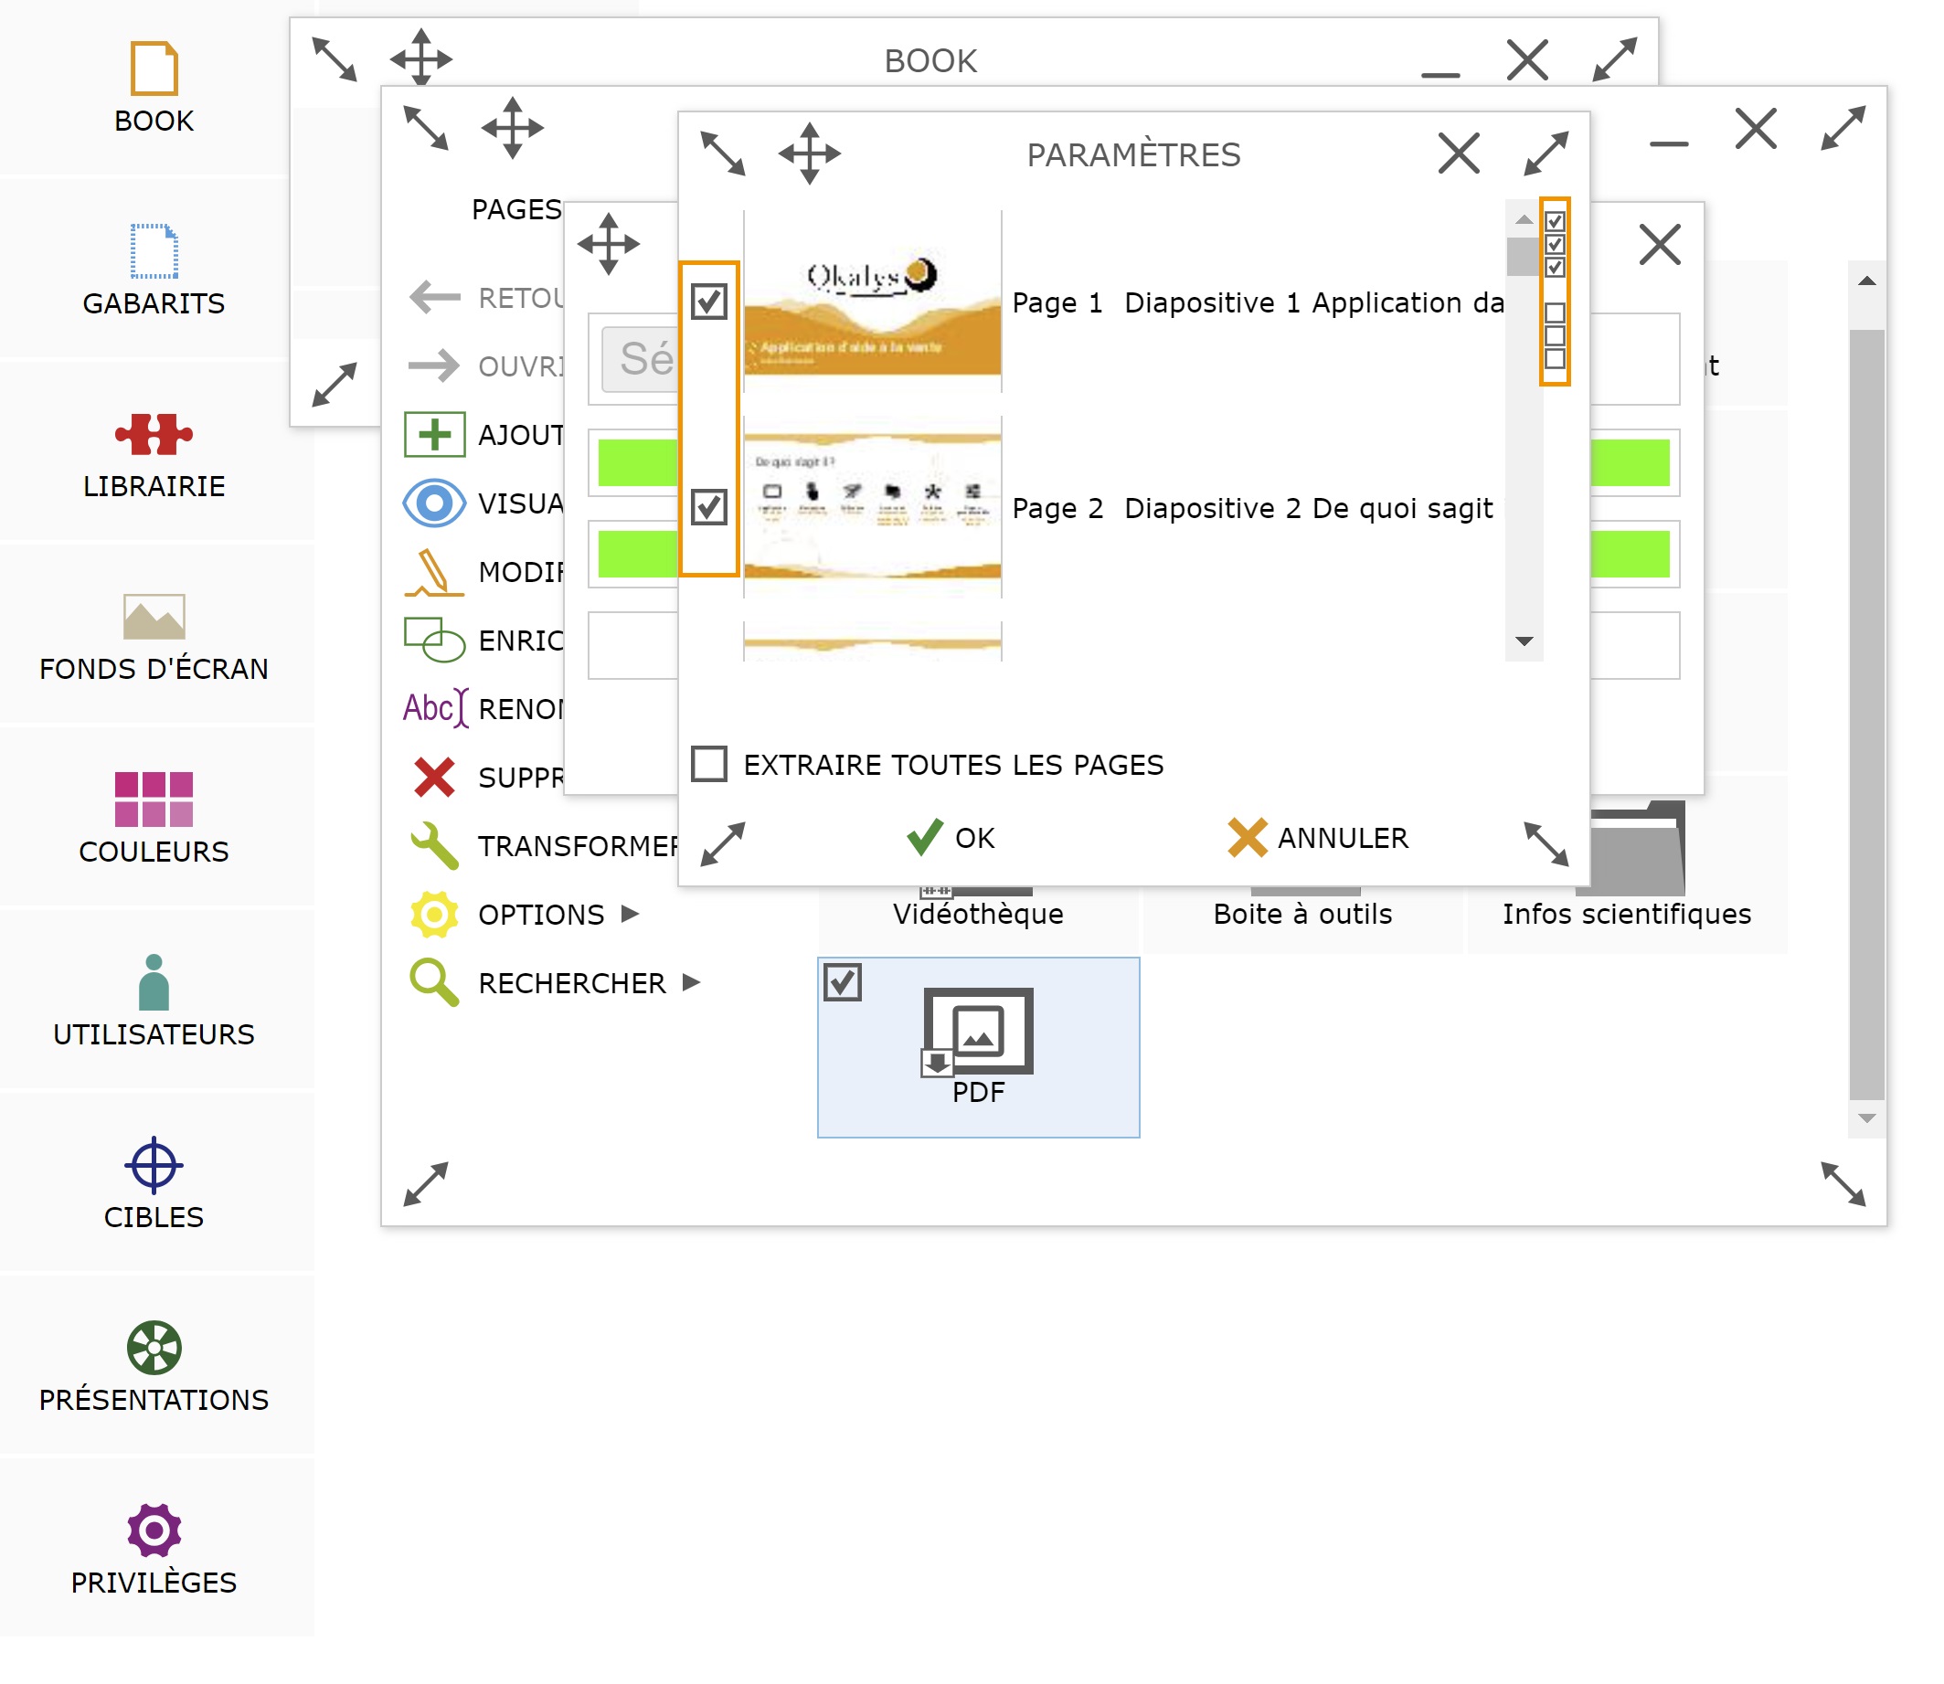Image resolution: width=1944 pixels, height=1684 pixels.
Task: Click page list scroll down arrow
Action: 1525,642
